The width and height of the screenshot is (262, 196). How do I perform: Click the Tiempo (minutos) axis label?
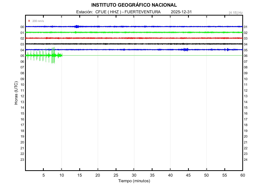pos(134,181)
